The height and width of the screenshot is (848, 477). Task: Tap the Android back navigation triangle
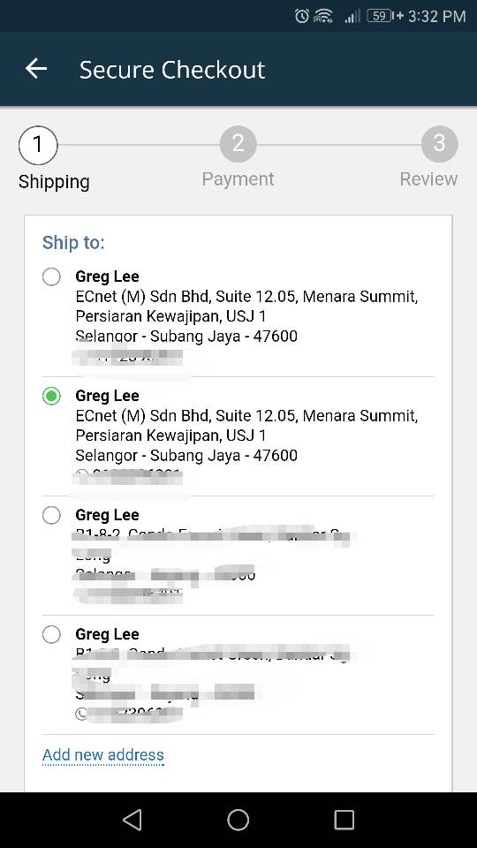tap(132, 820)
